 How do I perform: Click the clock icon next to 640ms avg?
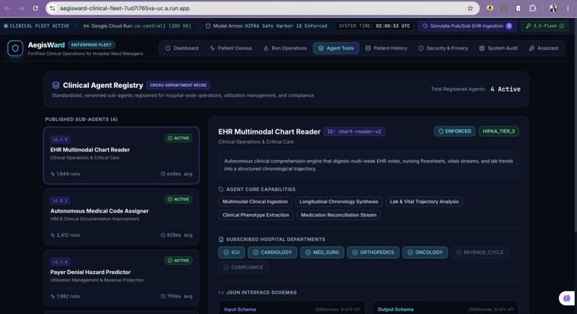163,174
